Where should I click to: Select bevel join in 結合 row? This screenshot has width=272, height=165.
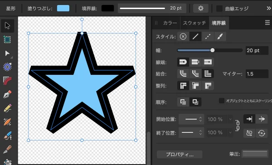[x=195, y=74]
